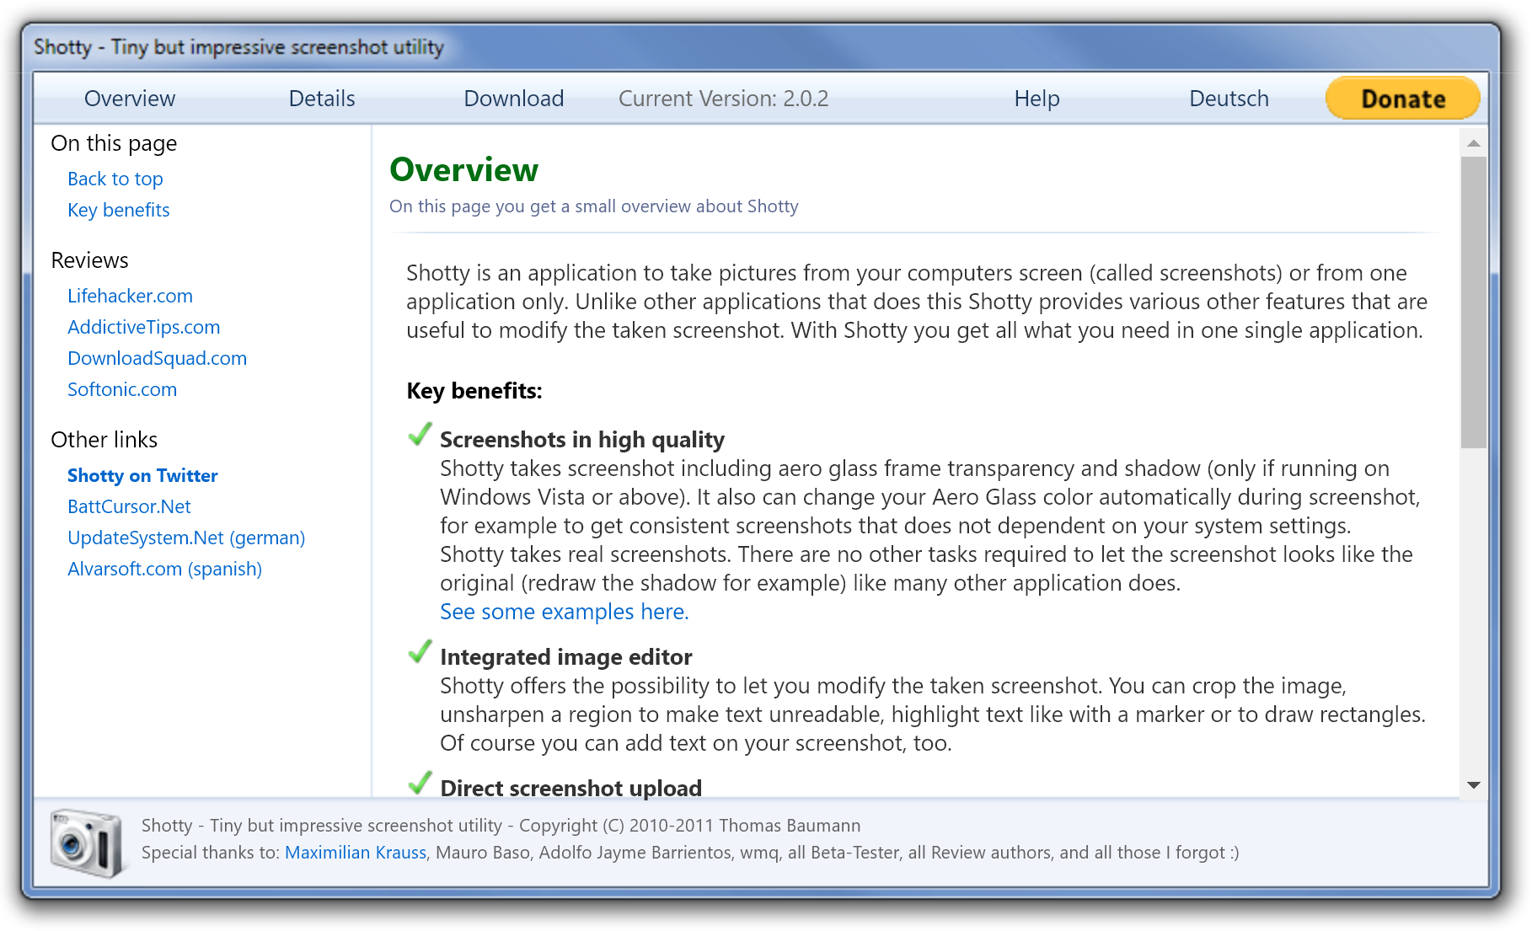Image resolution: width=1532 pixels, height=931 pixels.
Task: Visit Alvarsoft.com (spanish) link
Action: pyautogui.click(x=165, y=569)
